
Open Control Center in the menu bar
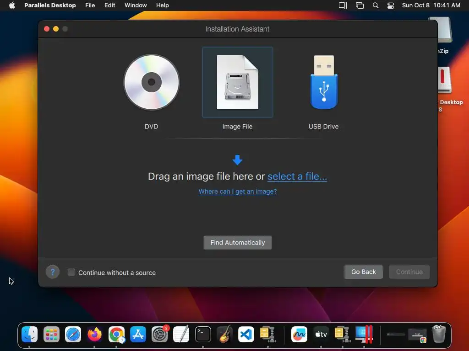(x=391, y=5)
